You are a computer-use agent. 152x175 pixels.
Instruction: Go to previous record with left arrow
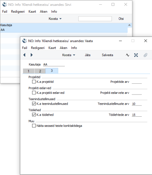[x=24, y=55]
